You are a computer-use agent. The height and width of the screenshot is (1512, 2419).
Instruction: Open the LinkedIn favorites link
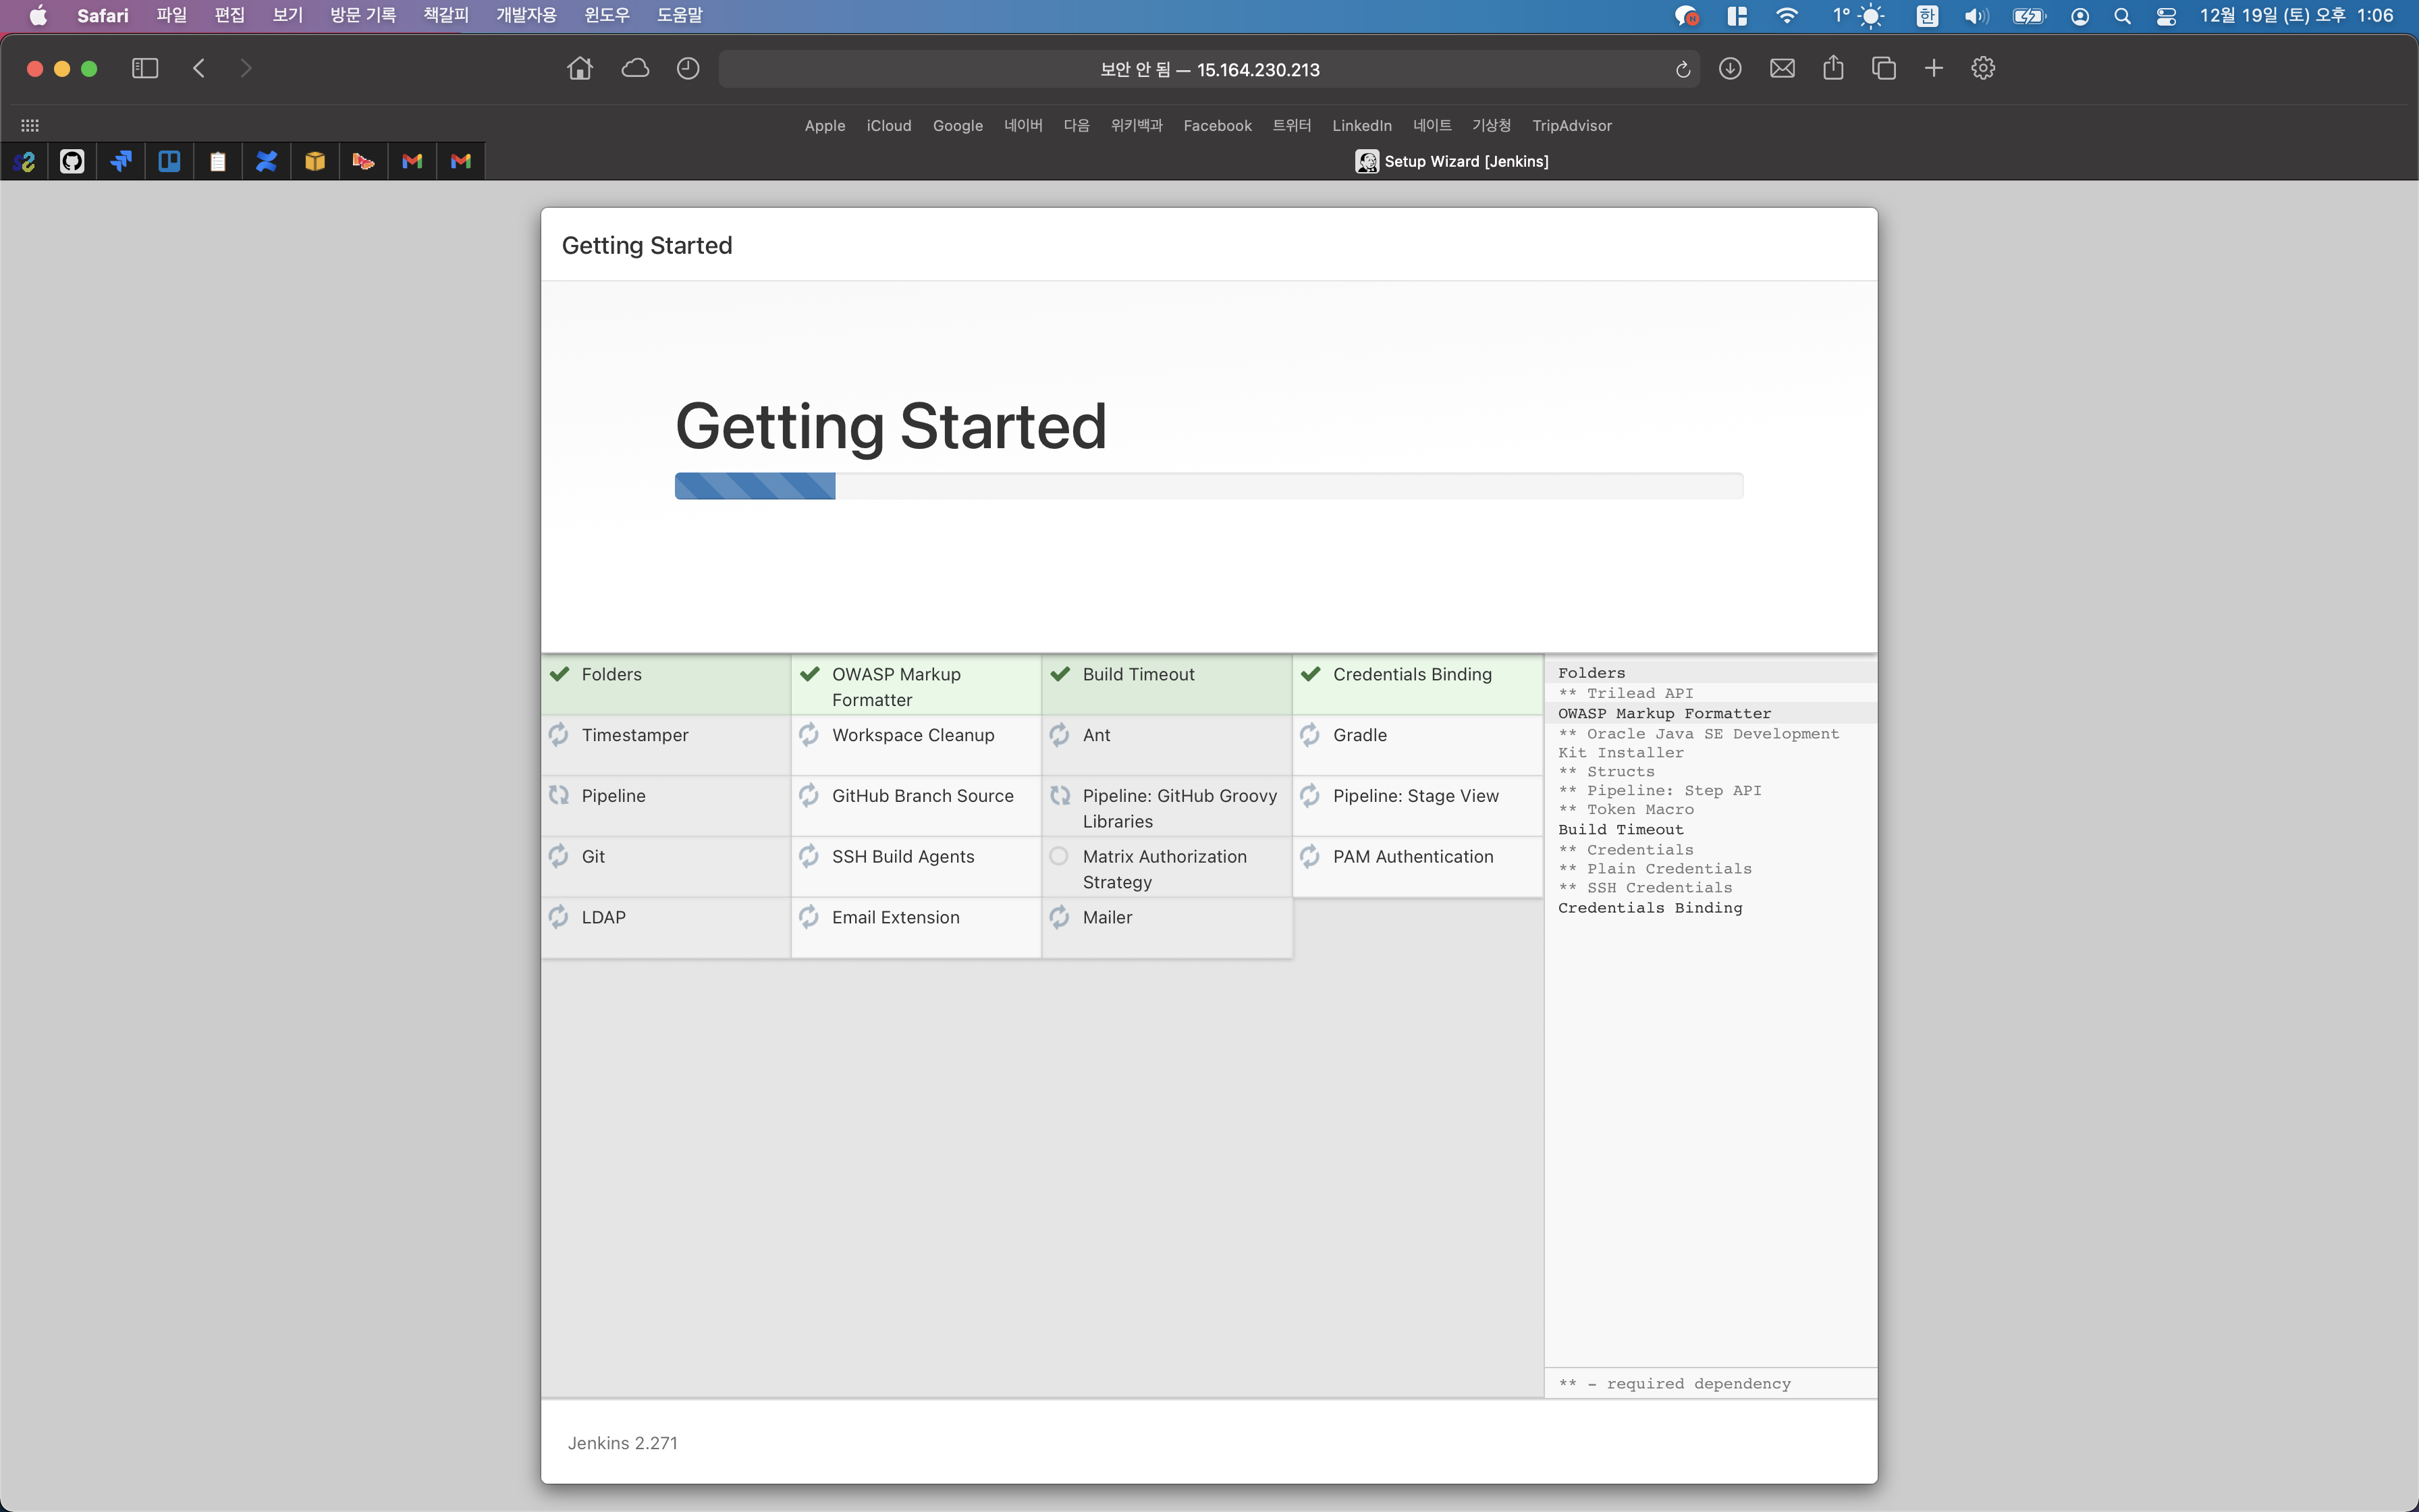coord(1361,125)
